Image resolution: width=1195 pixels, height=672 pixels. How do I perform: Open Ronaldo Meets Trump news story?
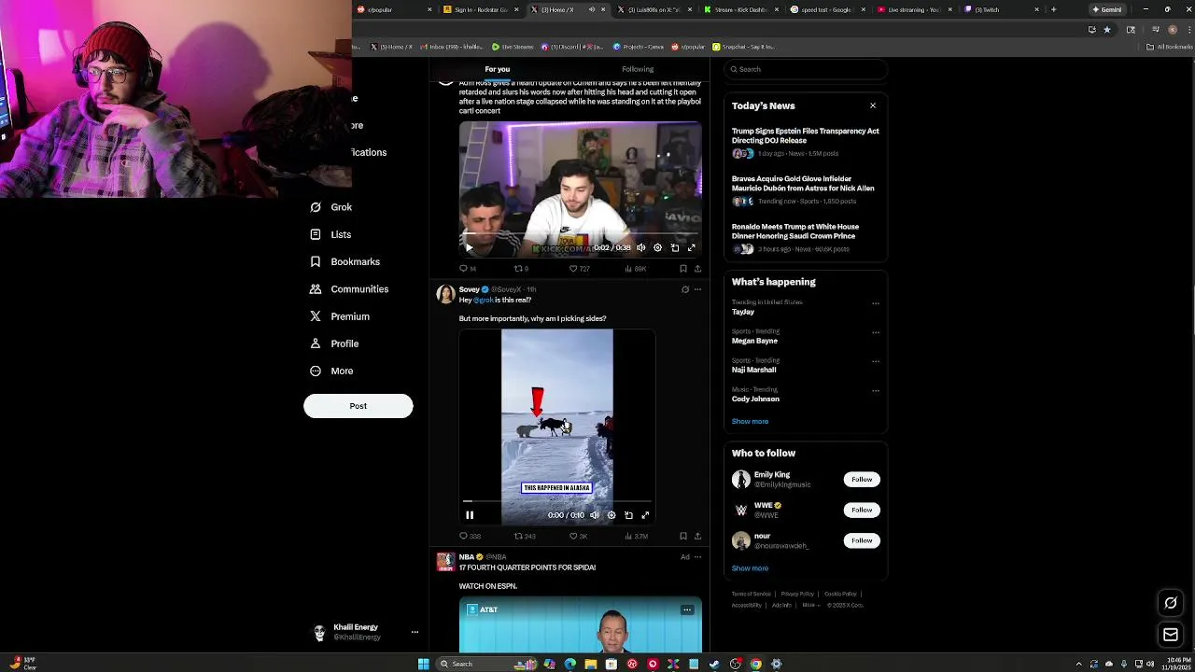[x=806, y=237]
